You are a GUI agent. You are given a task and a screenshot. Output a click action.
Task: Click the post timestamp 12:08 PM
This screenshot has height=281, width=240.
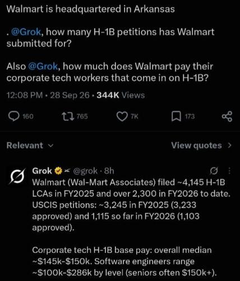[25, 95]
